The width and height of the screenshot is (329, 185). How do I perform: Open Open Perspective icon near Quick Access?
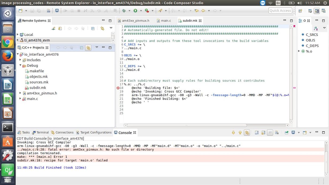300,11
